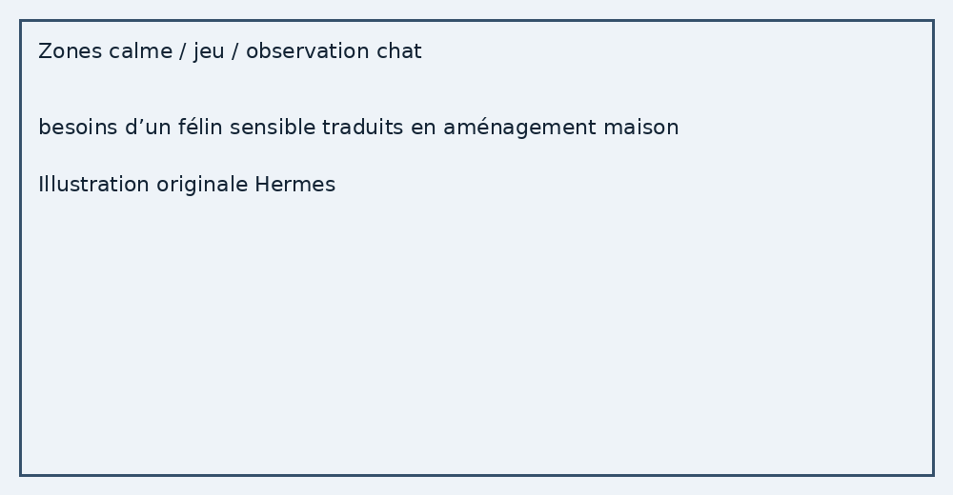Click the word 'Illustration' in the credit
This screenshot has height=495, width=953.
click(x=93, y=184)
